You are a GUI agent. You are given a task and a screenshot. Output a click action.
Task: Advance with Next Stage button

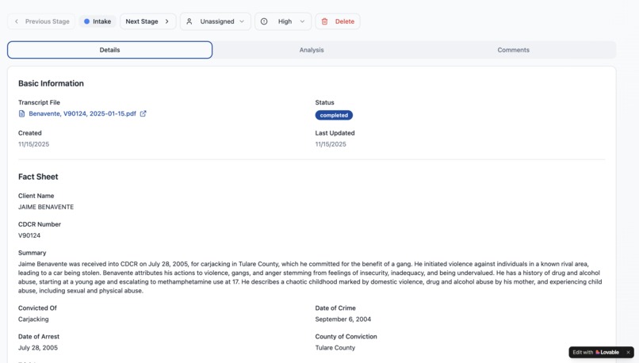147,21
